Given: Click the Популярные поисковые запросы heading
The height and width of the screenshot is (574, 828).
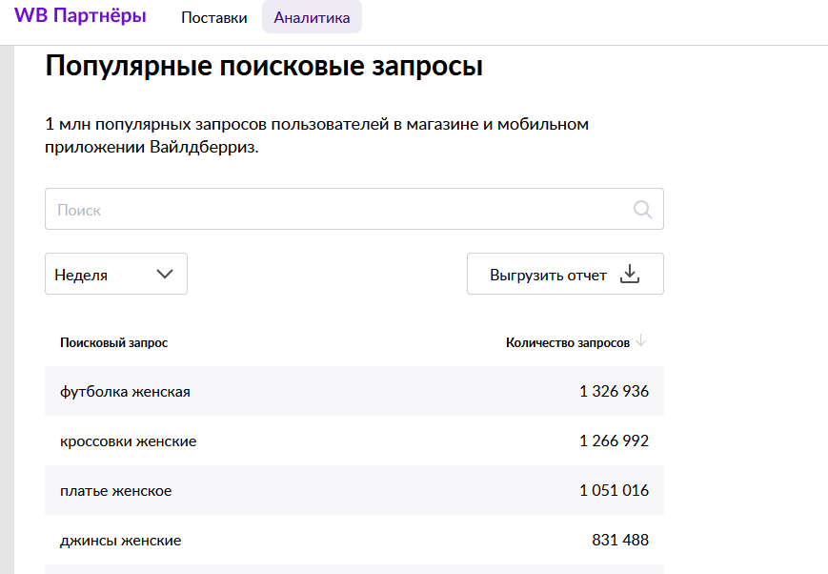Looking at the screenshot, I should tap(264, 67).
